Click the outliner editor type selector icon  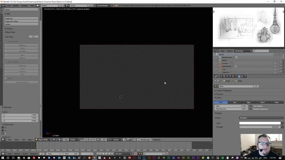[216, 51]
